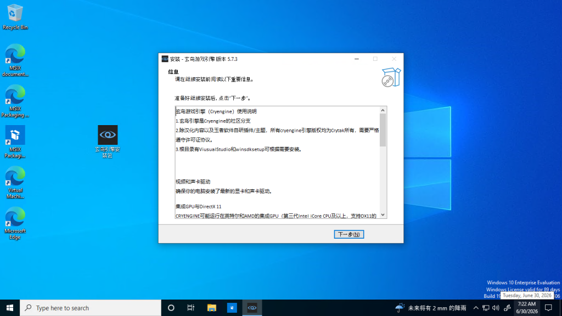Click the text 集成GPU与DirectX 11
The width and height of the screenshot is (562, 316).
coord(198,206)
